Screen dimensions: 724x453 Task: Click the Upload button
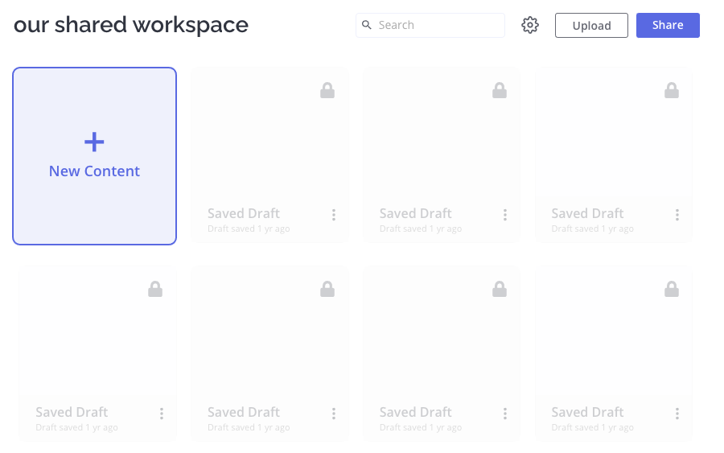(x=591, y=26)
